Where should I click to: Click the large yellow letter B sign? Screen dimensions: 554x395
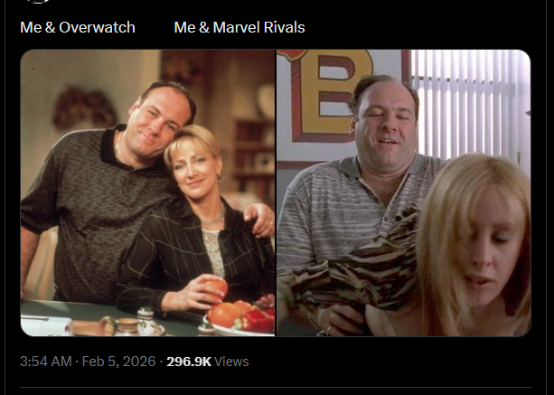click(x=331, y=96)
